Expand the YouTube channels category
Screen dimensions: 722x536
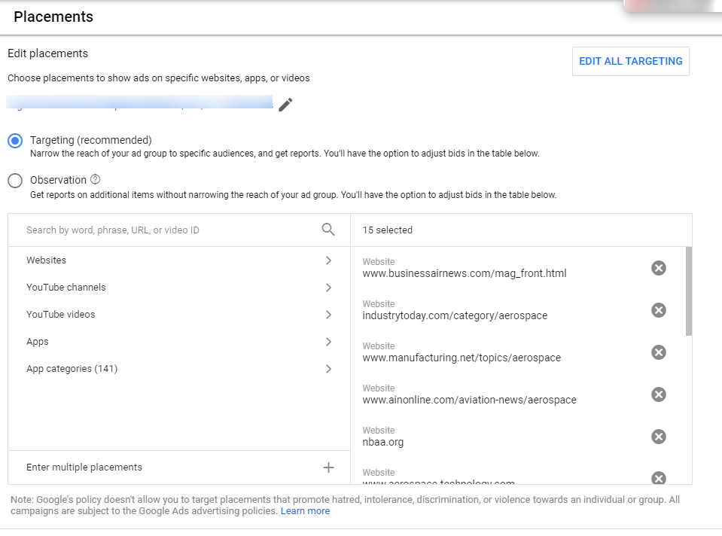178,288
